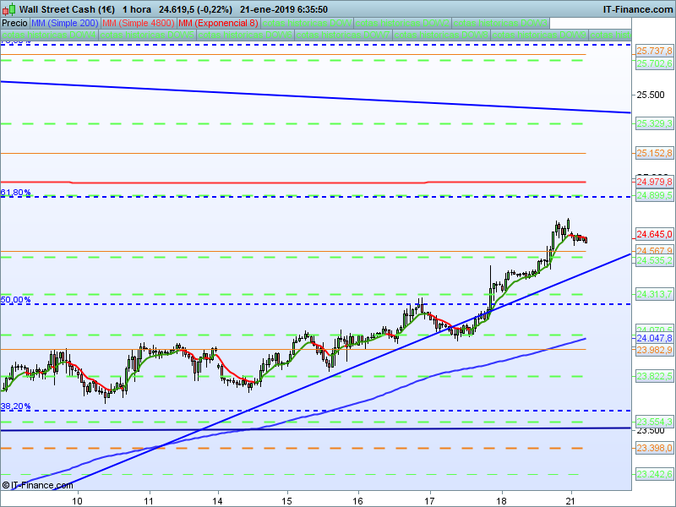Select the cotas historicas DOW8 label
Screen dimensions: 676x507
pos(441,35)
